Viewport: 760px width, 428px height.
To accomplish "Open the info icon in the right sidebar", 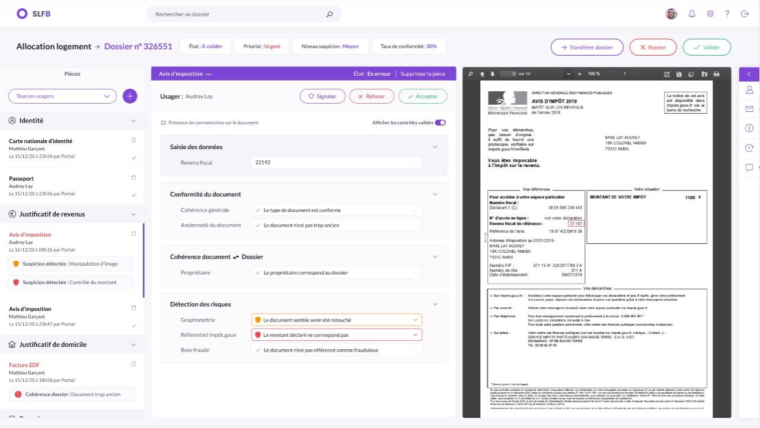I will (749, 128).
